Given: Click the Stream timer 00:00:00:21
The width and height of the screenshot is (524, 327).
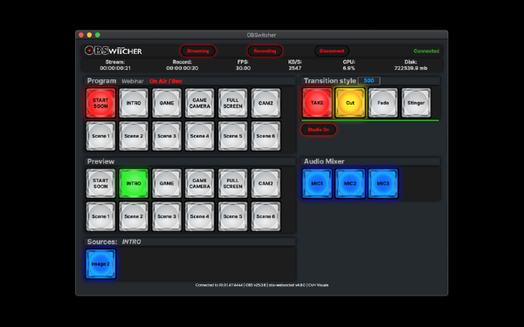Looking at the screenshot, I should pos(115,68).
